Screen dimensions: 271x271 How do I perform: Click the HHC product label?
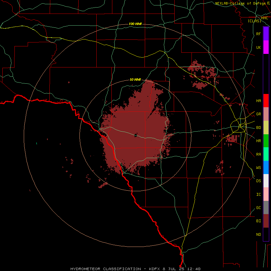264,18
